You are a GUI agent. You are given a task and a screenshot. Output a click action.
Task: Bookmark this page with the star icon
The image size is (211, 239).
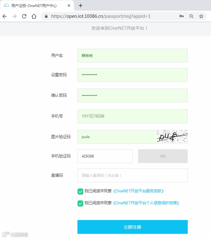pyautogui.click(x=201, y=16)
